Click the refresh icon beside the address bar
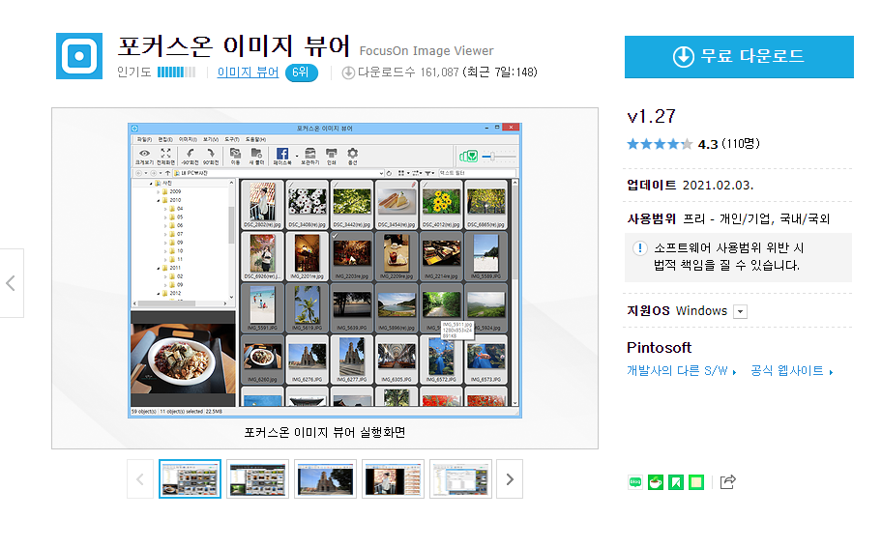882x548 pixels. pos(389,173)
